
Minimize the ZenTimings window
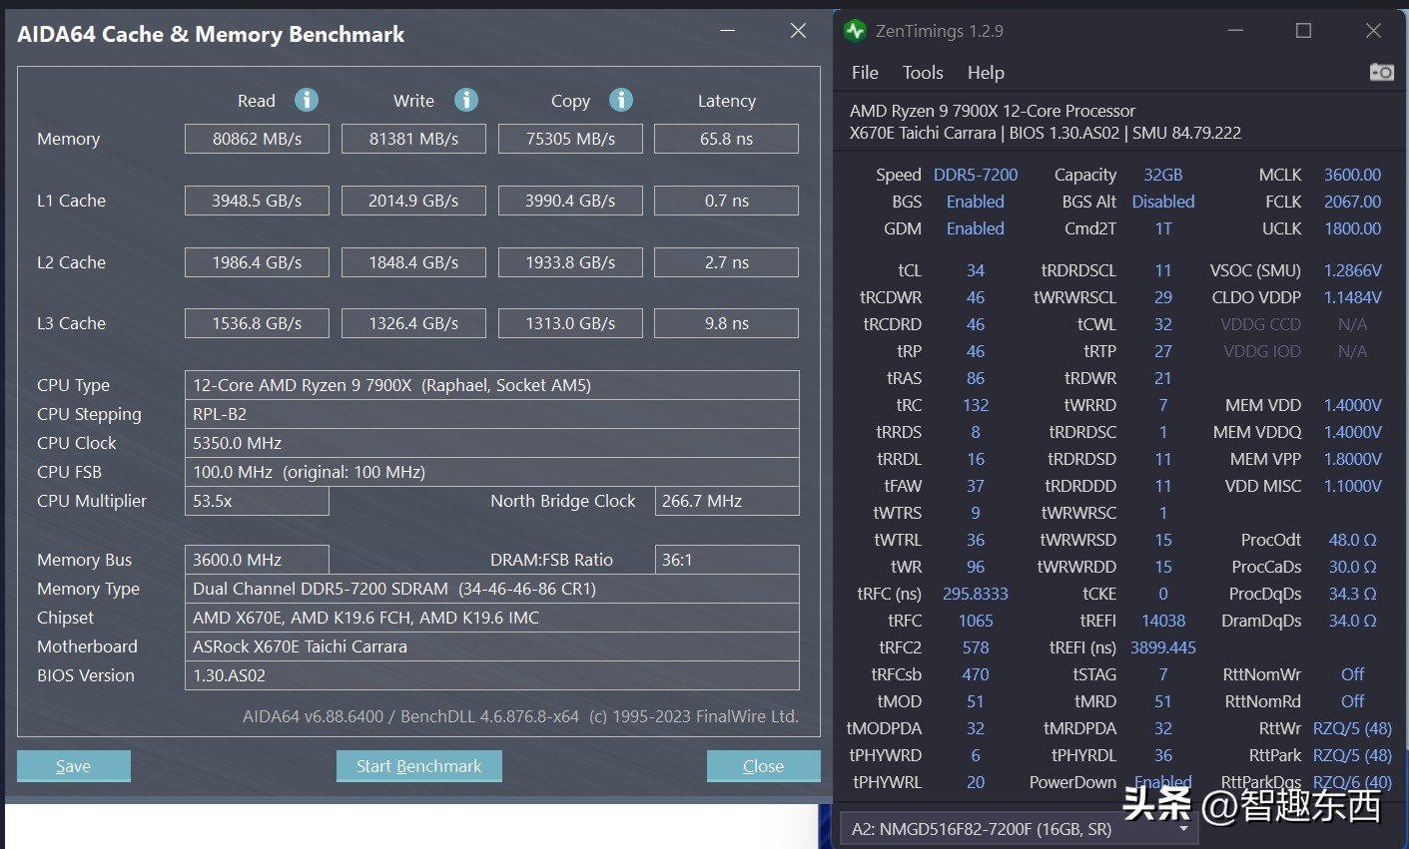[1235, 31]
